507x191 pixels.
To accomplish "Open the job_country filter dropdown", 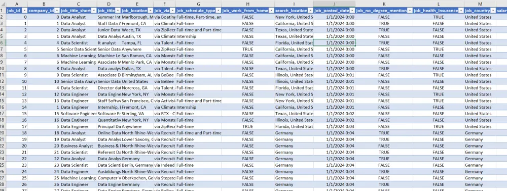I will [x=493, y=11].
